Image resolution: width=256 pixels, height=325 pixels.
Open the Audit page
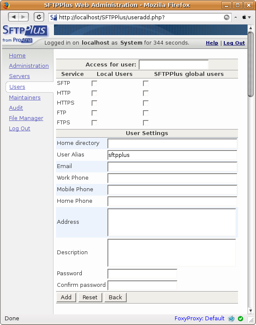click(x=16, y=108)
